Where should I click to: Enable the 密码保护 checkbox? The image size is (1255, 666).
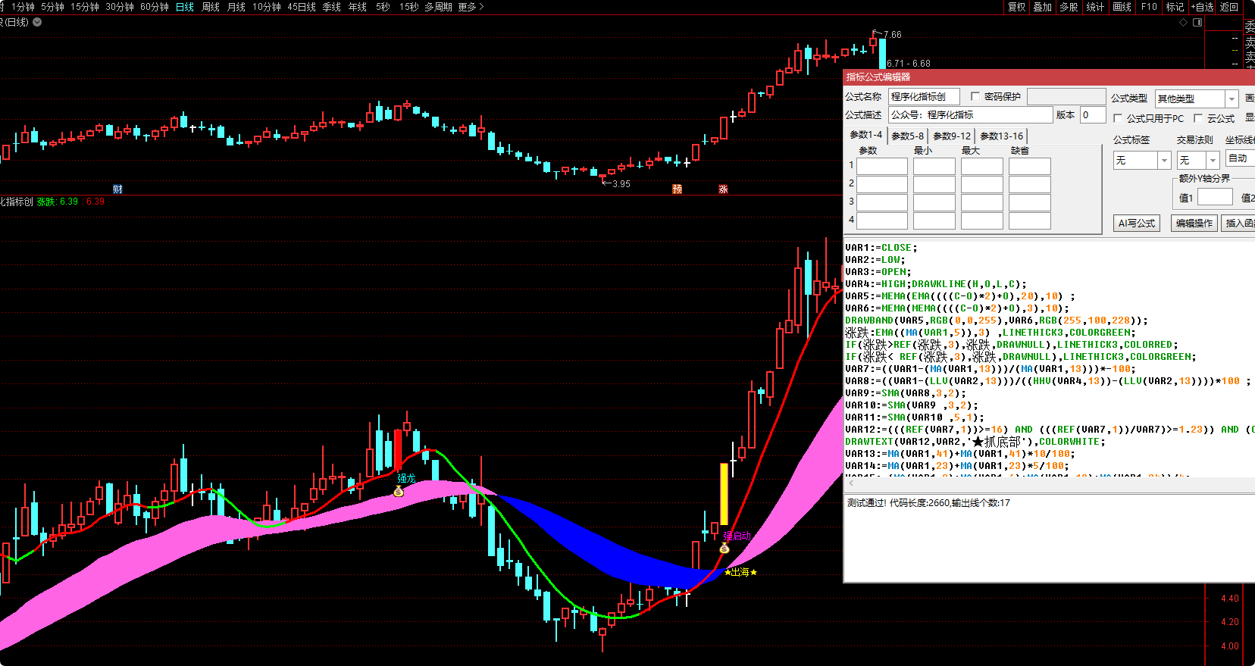tap(975, 97)
